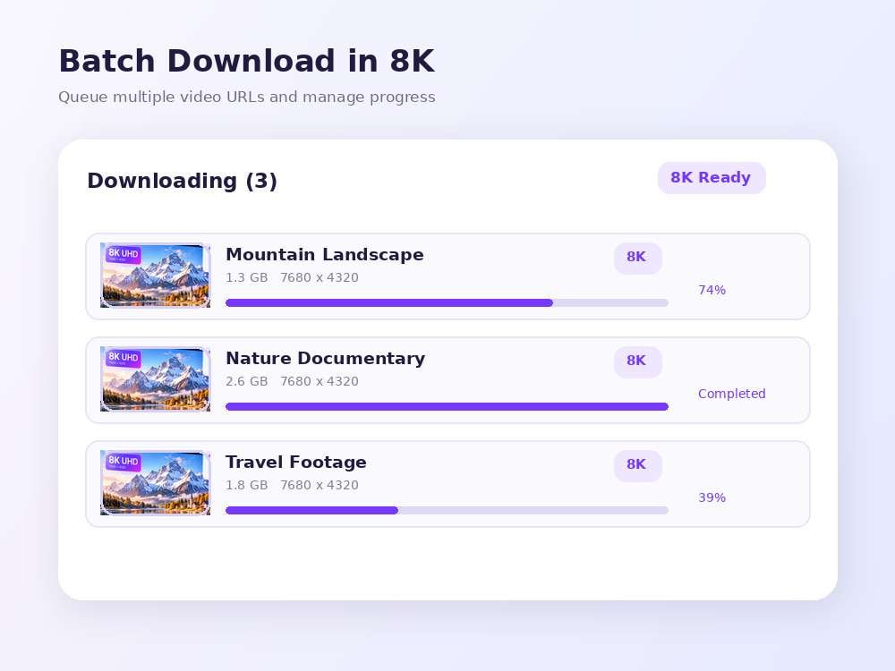Select the Nature Documentary title

[326, 359]
